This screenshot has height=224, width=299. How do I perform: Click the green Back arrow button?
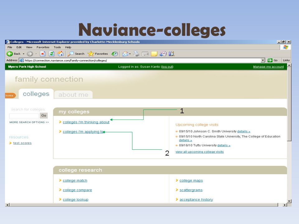[10, 54]
